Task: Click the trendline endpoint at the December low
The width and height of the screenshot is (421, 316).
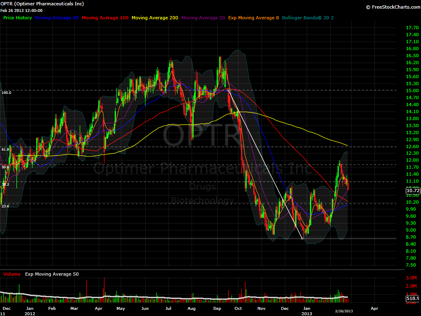Action: coord(302,238)
